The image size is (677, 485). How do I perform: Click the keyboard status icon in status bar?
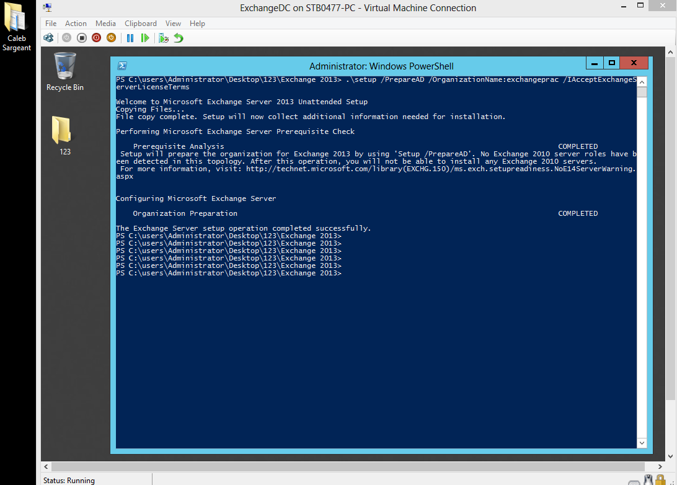point(634,482)
